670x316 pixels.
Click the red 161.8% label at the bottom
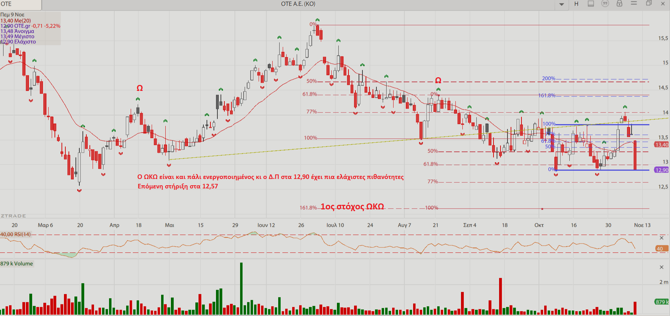(x=308, y=208)
